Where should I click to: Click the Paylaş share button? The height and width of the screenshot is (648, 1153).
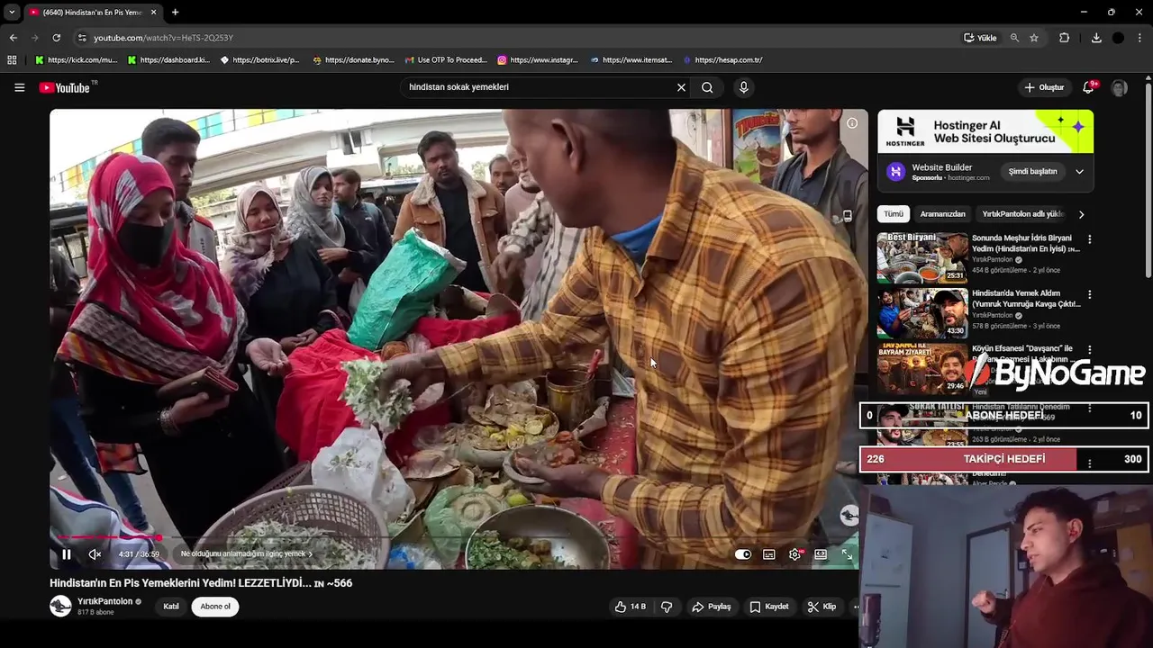pyautogui.click(x=711, y=607)
